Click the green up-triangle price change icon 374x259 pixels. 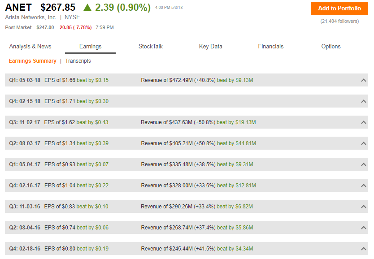coord(87,8)
